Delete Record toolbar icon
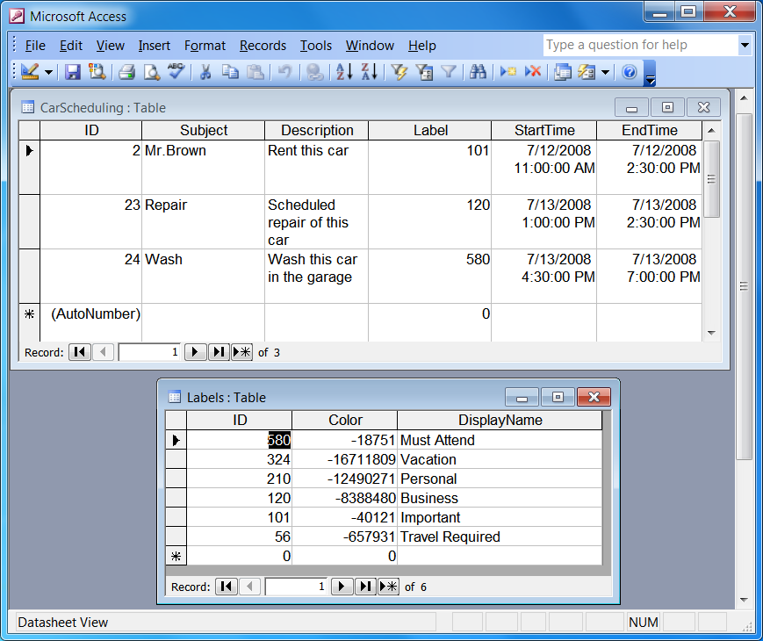The image size is (763, 641). pyautogui.click(x=533, y=72)
